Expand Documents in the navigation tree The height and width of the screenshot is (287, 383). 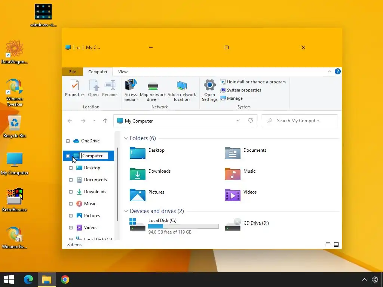point(71,180)
